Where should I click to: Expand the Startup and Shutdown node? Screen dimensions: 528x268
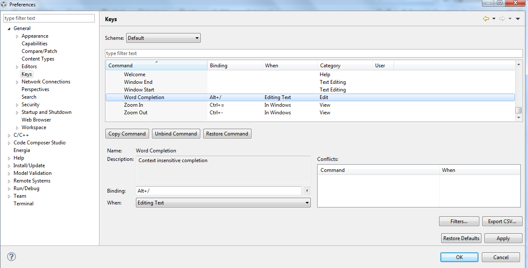[17, 113]
